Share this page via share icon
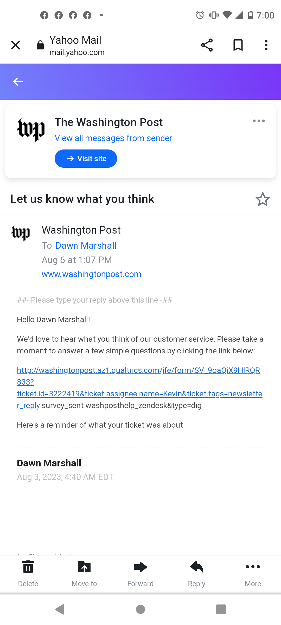 (x=207, y=45)
